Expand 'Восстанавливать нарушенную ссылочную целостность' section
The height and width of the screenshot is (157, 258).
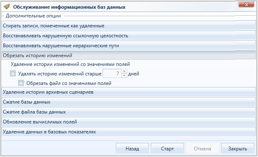(x=129, y=36)
